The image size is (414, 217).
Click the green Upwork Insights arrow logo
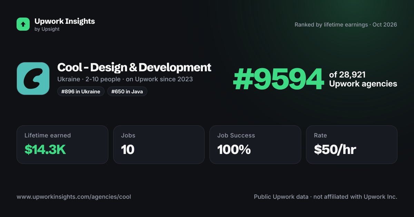(x=23, y=24)
